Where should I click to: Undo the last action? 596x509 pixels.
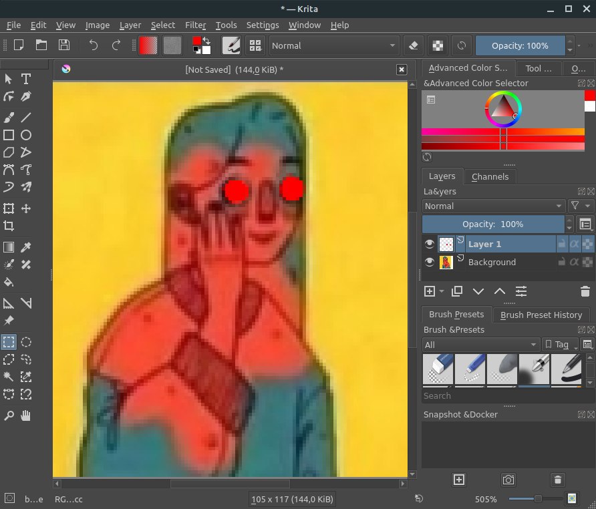point(93,45)
